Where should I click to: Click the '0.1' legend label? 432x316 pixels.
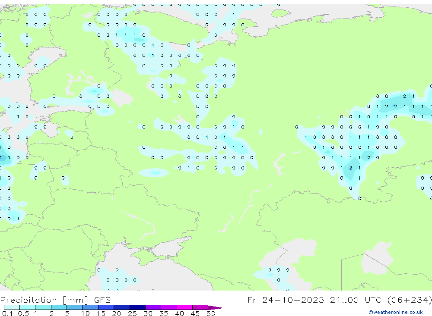[x=7, y=313]
